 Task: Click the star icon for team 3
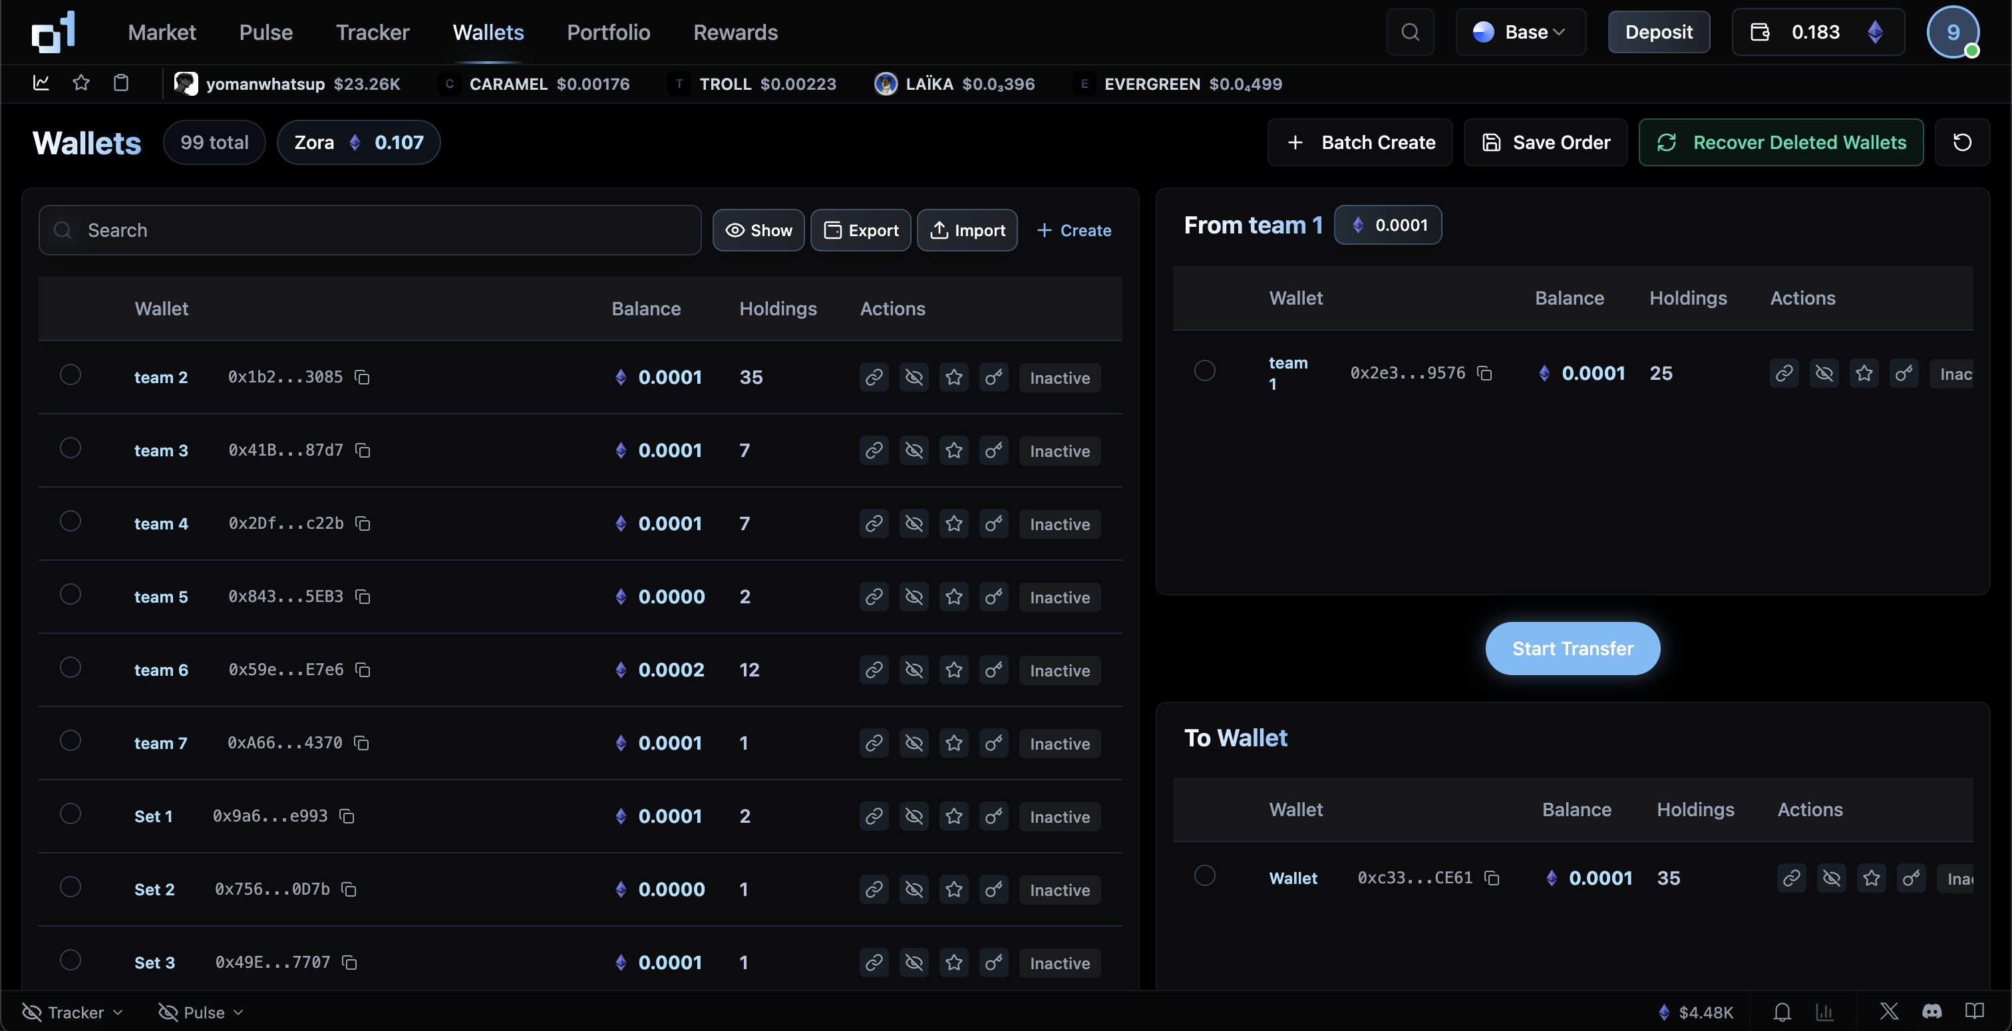953,451
